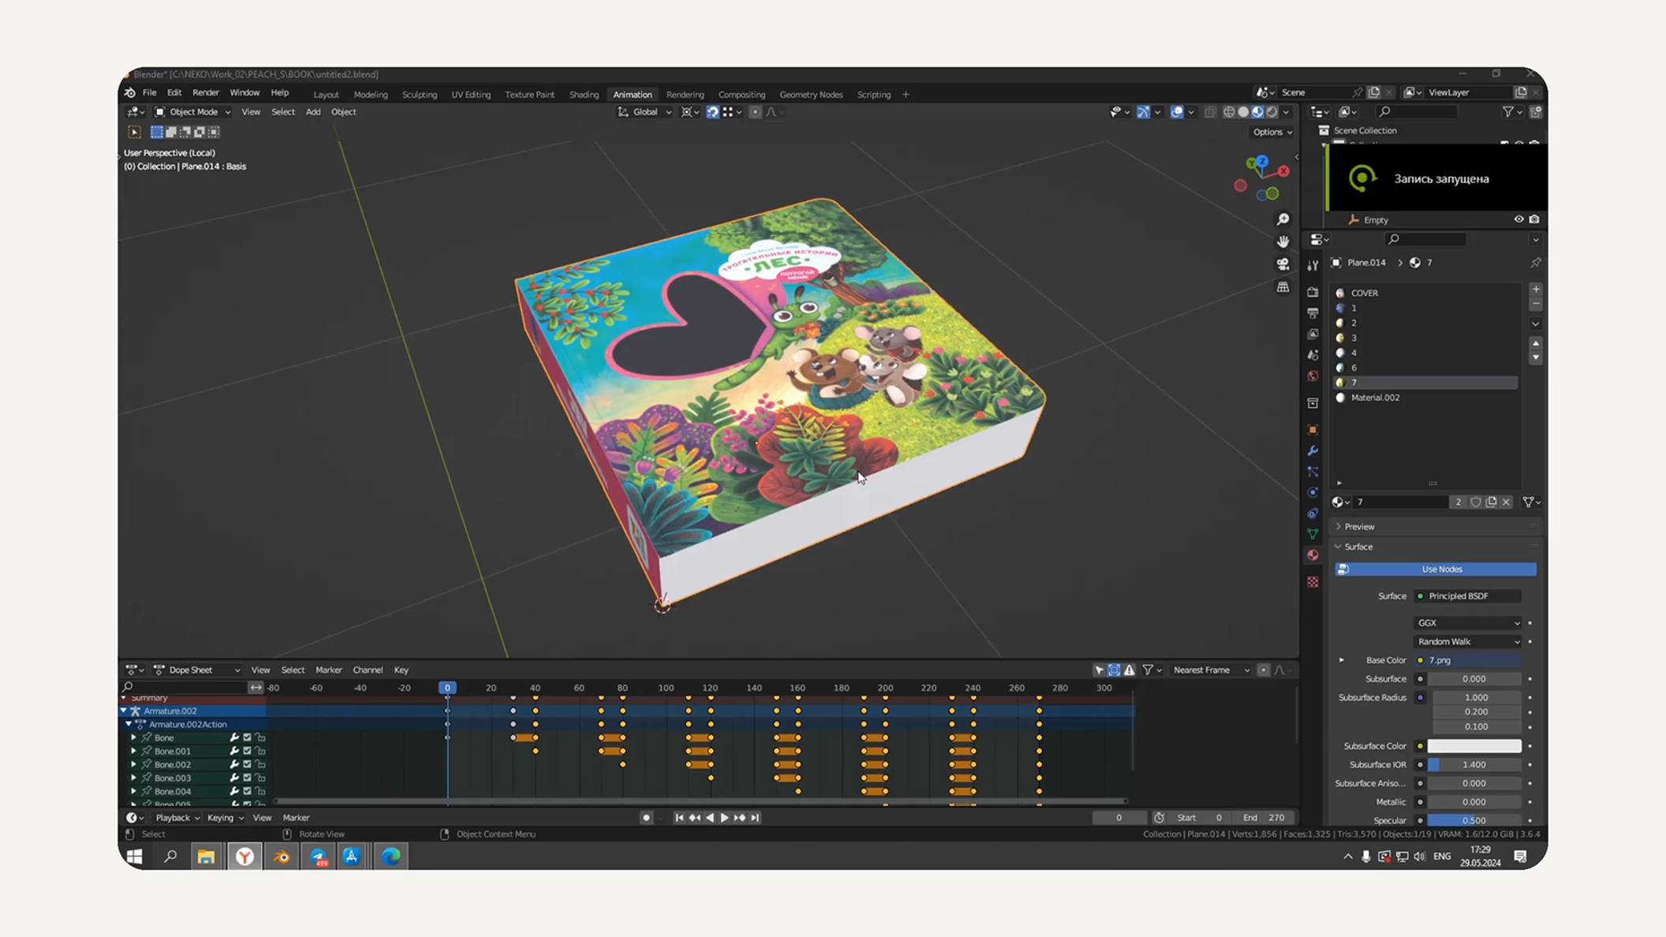The height and width of the screenshot is (937, 1666).
Task: Click the Subsurface Color white swatch
Action: pyautogui.click(x=1474, y=745)
